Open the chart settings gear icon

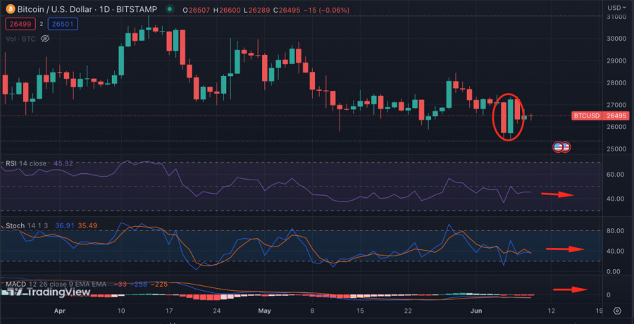coord(617,311)
